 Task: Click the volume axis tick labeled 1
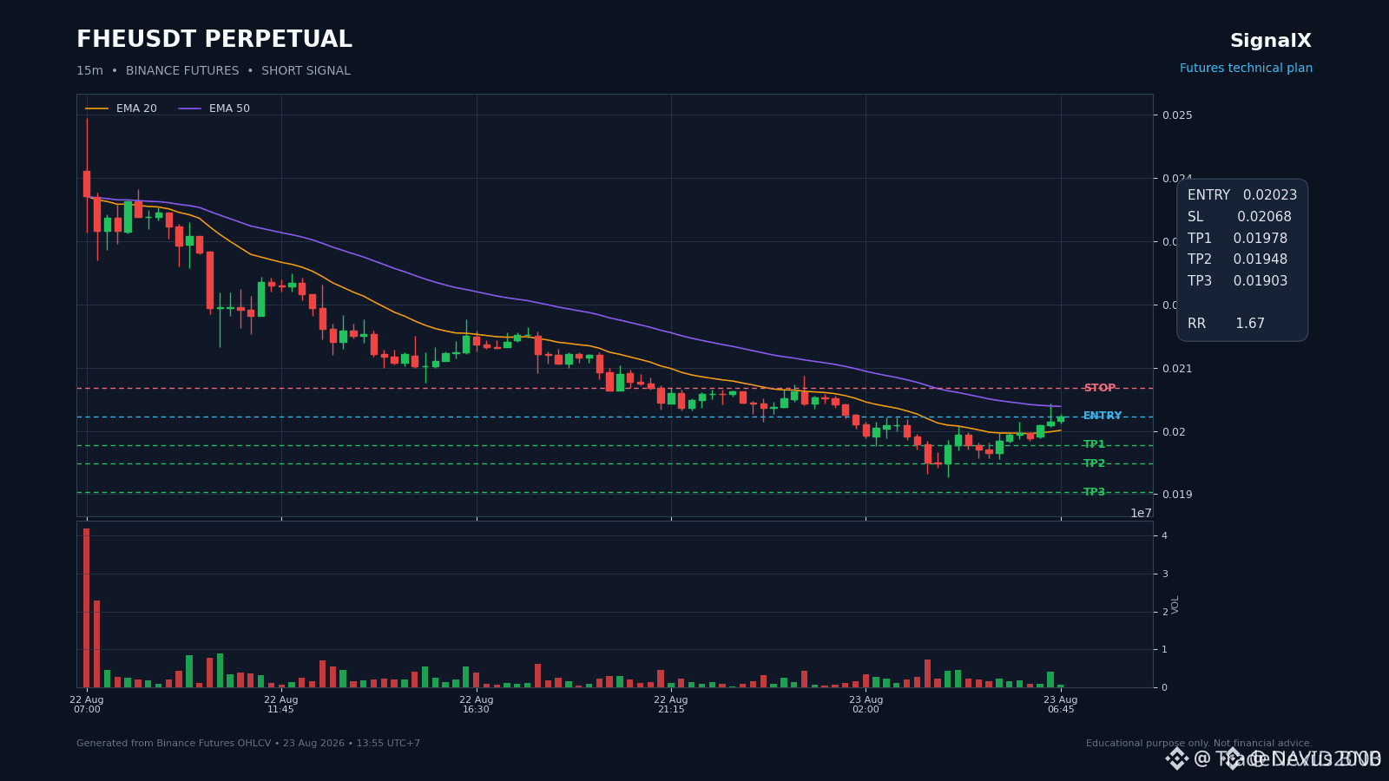(x=1165, y=649)
